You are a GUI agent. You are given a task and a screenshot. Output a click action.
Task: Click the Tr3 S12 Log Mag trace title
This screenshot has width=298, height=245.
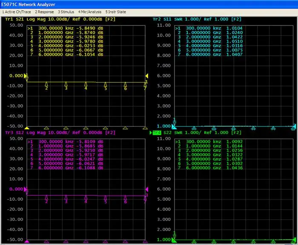pos(60,133)
